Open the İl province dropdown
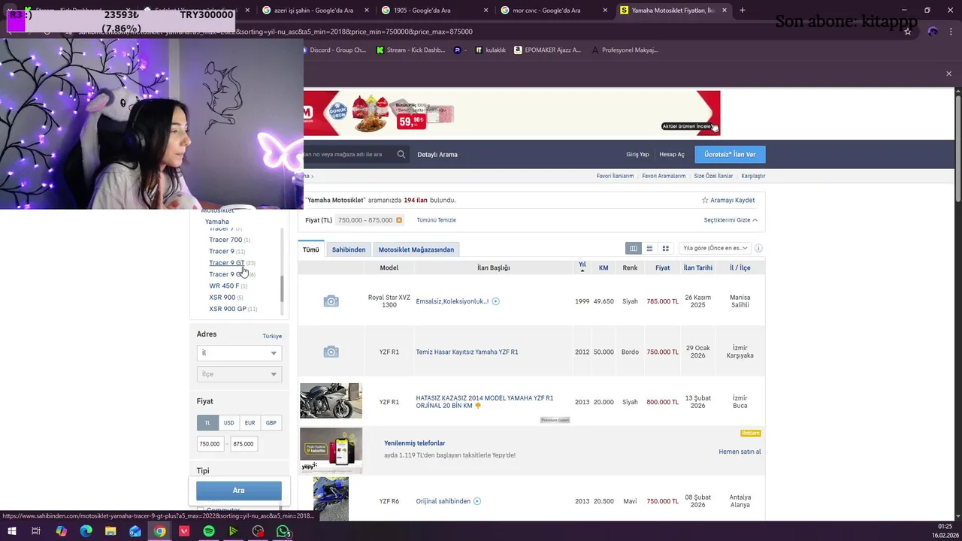962x541 pixels. [239, 353]
